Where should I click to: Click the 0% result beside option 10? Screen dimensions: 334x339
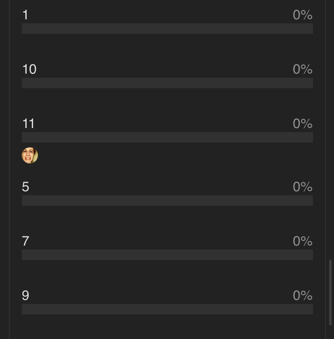(x=303, y=69)
